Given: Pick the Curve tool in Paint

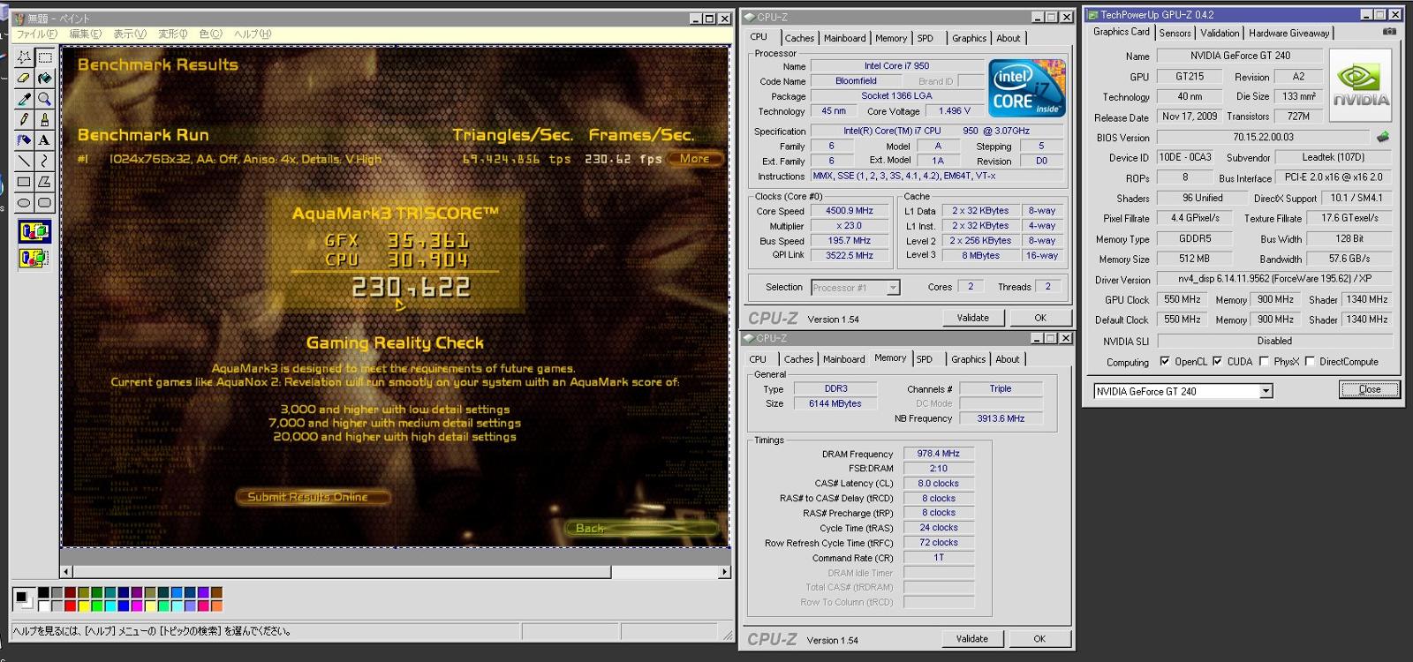Looking at the screenshot, I should click(44, 161).
